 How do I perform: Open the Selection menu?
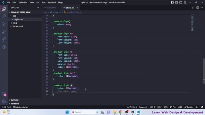coord(23,3)
